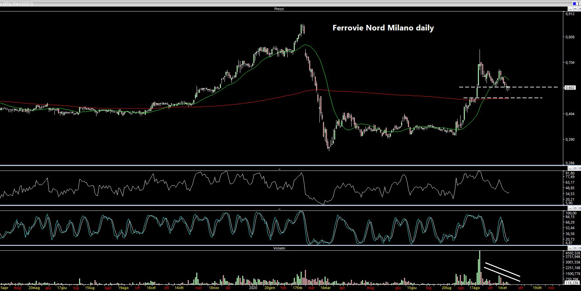Click the 4502,32K volume axis value
Image resolution: width=581 pixels, height=291 pixels.
(572, 253)
